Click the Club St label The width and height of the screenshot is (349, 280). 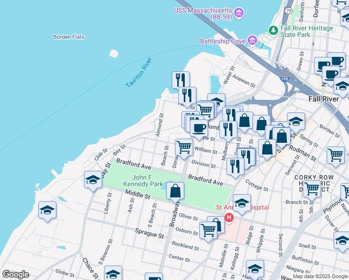(x=101, y=154)
